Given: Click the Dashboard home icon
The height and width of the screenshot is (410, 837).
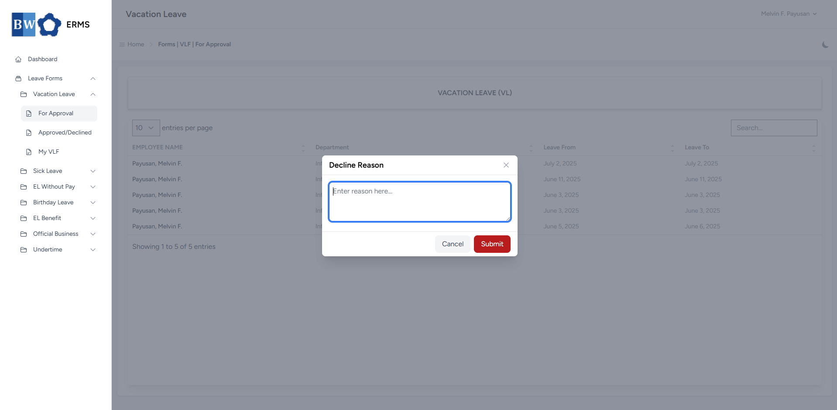Looking at the screenshot, I should click(x=18, y=59).
